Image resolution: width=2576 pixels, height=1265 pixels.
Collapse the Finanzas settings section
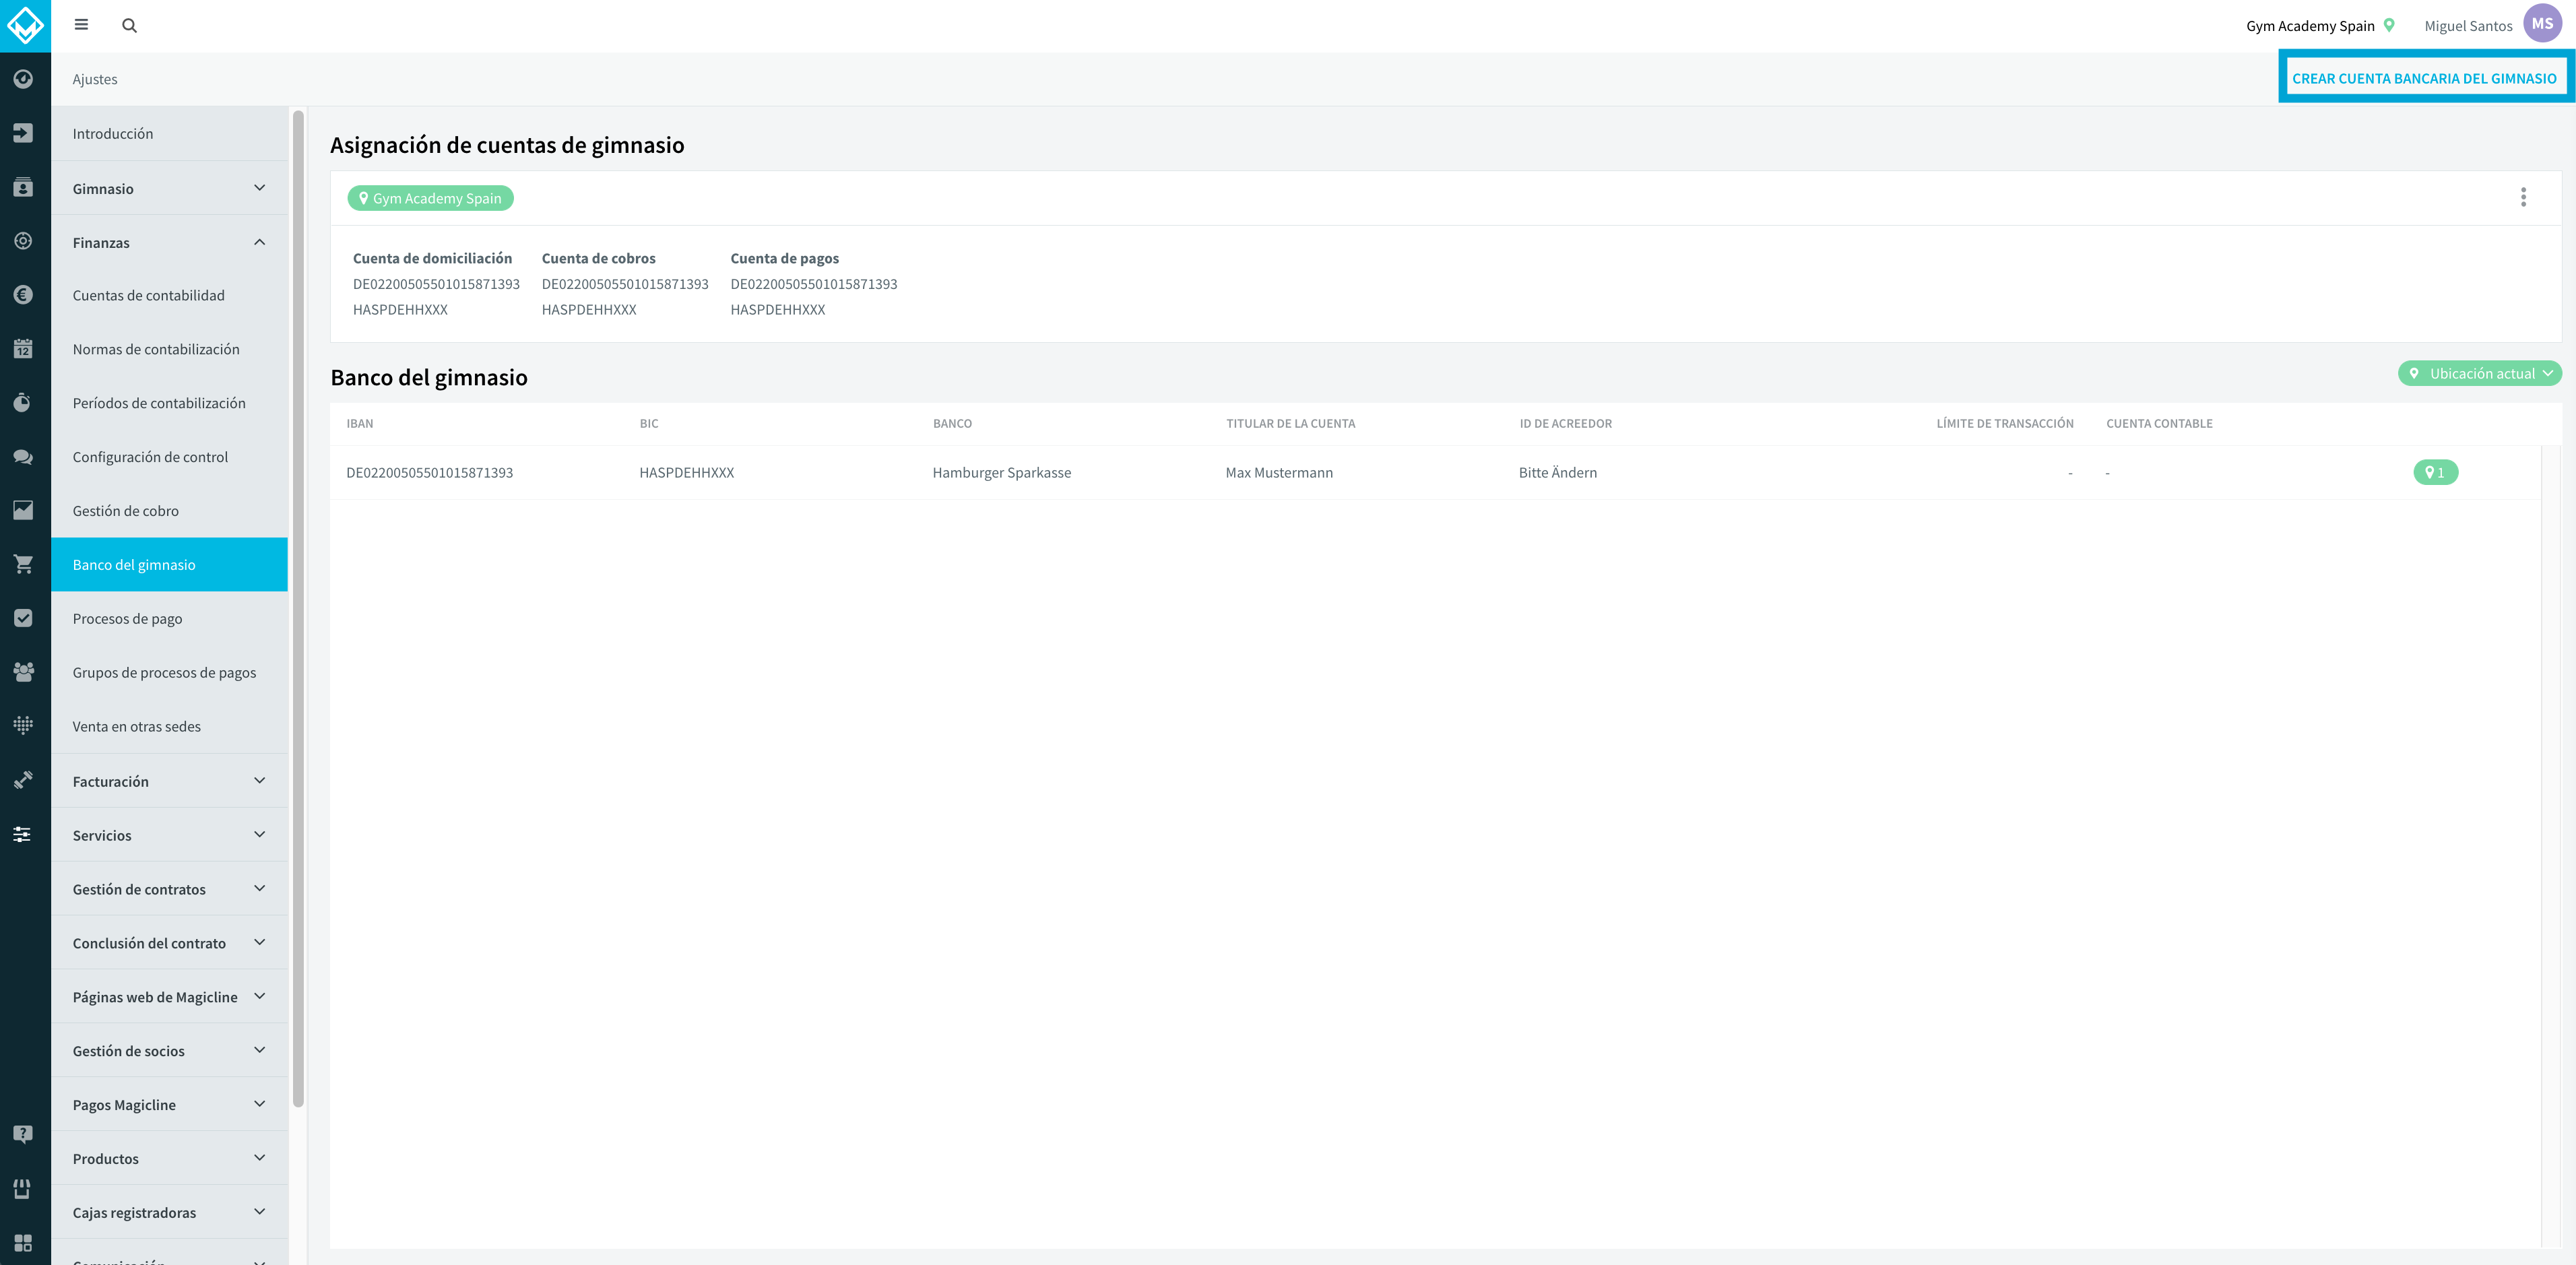169,242
